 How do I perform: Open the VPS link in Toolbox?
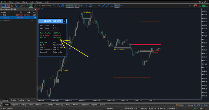pos(197,105)
